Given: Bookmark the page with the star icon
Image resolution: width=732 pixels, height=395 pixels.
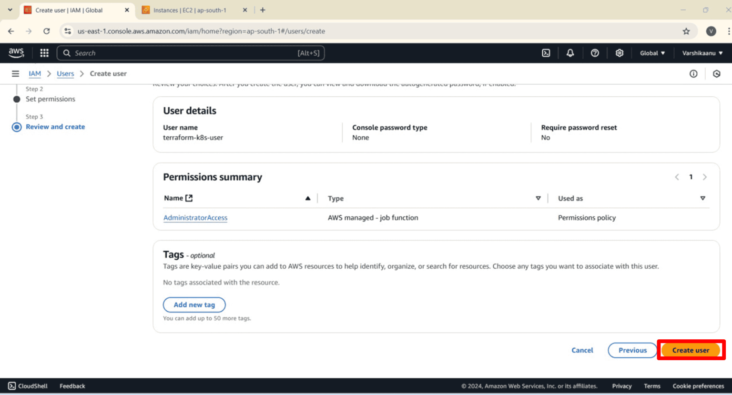Looking at the screenshot, I should point(686,31).
